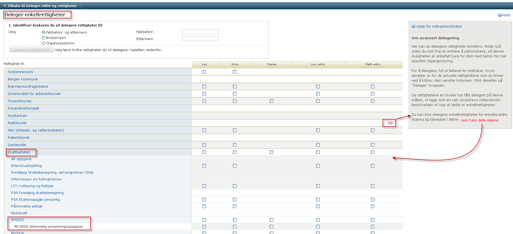Check Les for LTO Kvittering og feilliste

[x=204, y=186]
